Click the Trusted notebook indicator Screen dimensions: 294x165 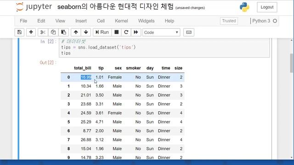229,21
